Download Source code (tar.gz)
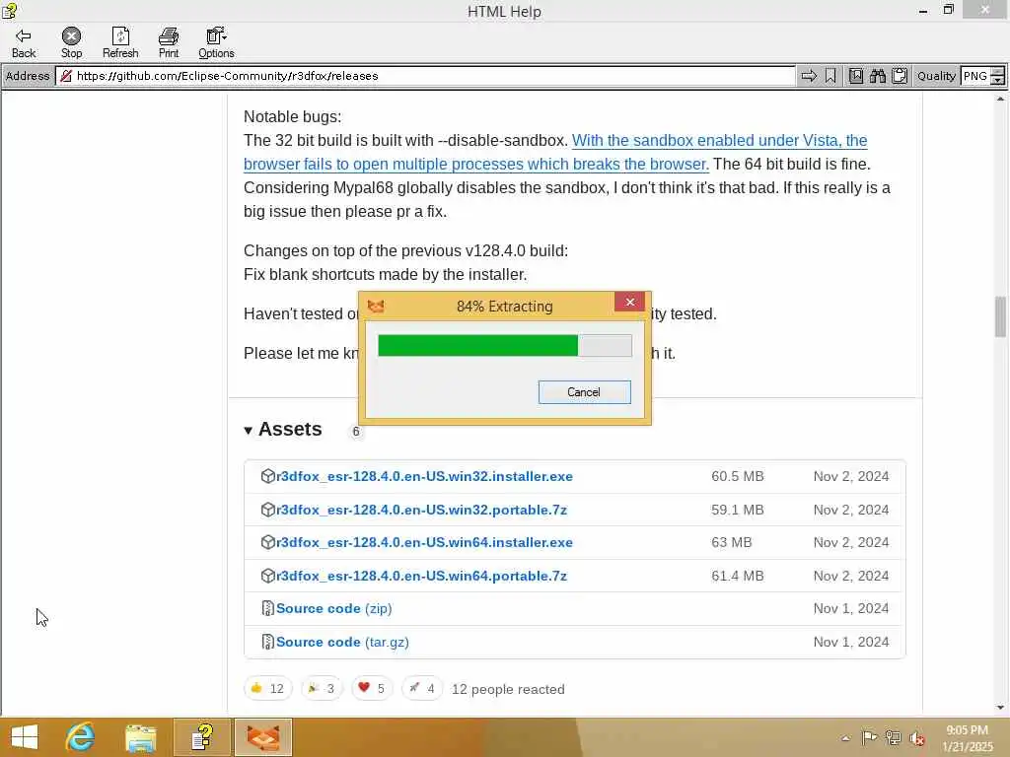 point(342,643)
